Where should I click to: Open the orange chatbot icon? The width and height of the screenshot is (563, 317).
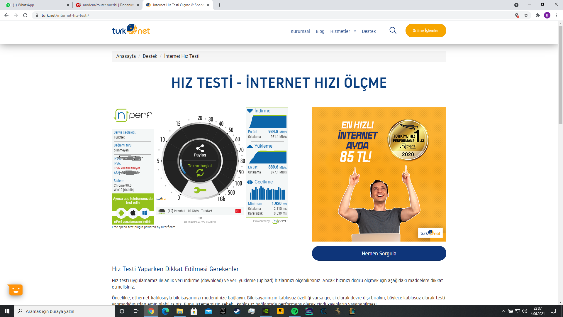click(x=16, y=290)
